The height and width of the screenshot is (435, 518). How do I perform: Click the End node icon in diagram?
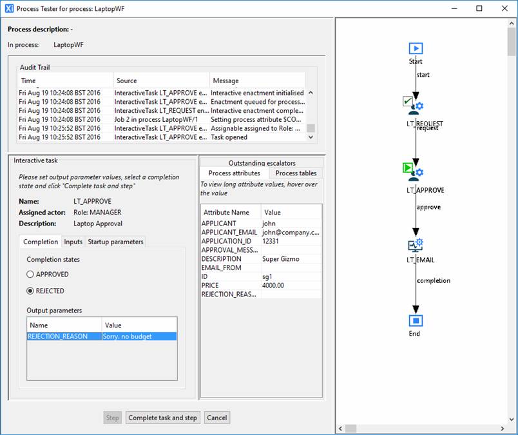pos(416,320)
